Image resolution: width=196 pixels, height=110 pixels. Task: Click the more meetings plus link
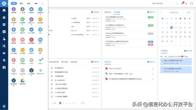click(151, 12)
